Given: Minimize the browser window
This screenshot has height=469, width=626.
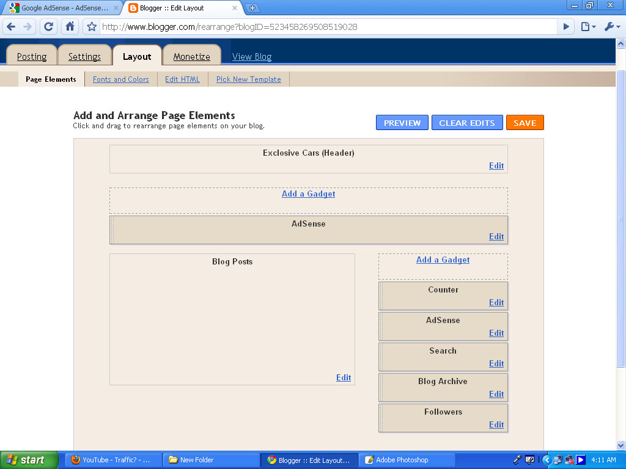Looking at the screenshot, I should 575,5.
